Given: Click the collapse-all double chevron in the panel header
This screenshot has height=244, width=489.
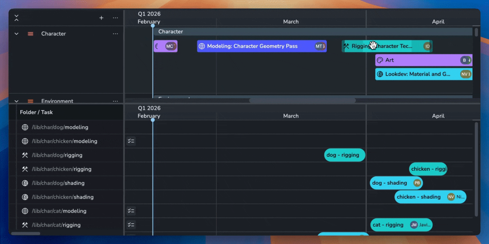Looking at the screenshot, I should (x=16, y=18).
